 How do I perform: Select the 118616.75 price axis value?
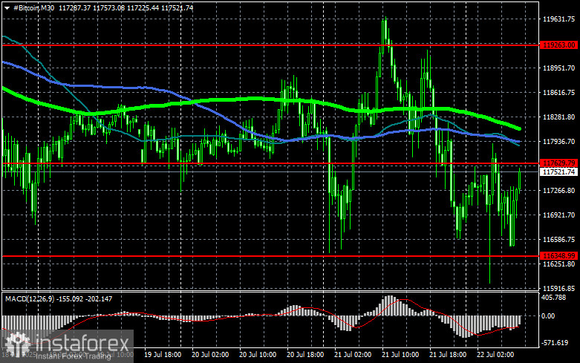pyautogui.click(x=558, y=92)
